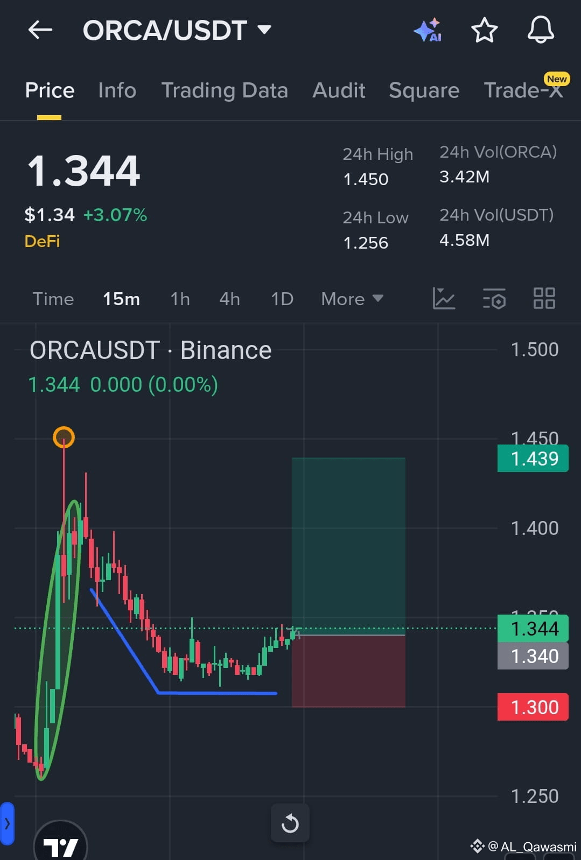Image resolution: width=581 pixels, height=860 pixels.
Task: Open the chart layout grid icon
Action: point(544,298)
